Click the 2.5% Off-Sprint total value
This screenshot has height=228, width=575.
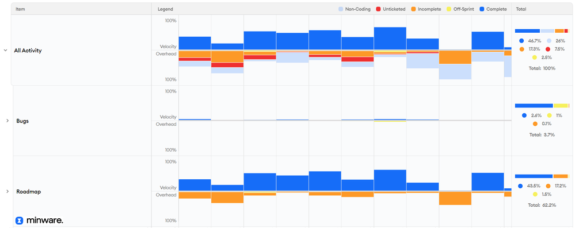point(546,57)
